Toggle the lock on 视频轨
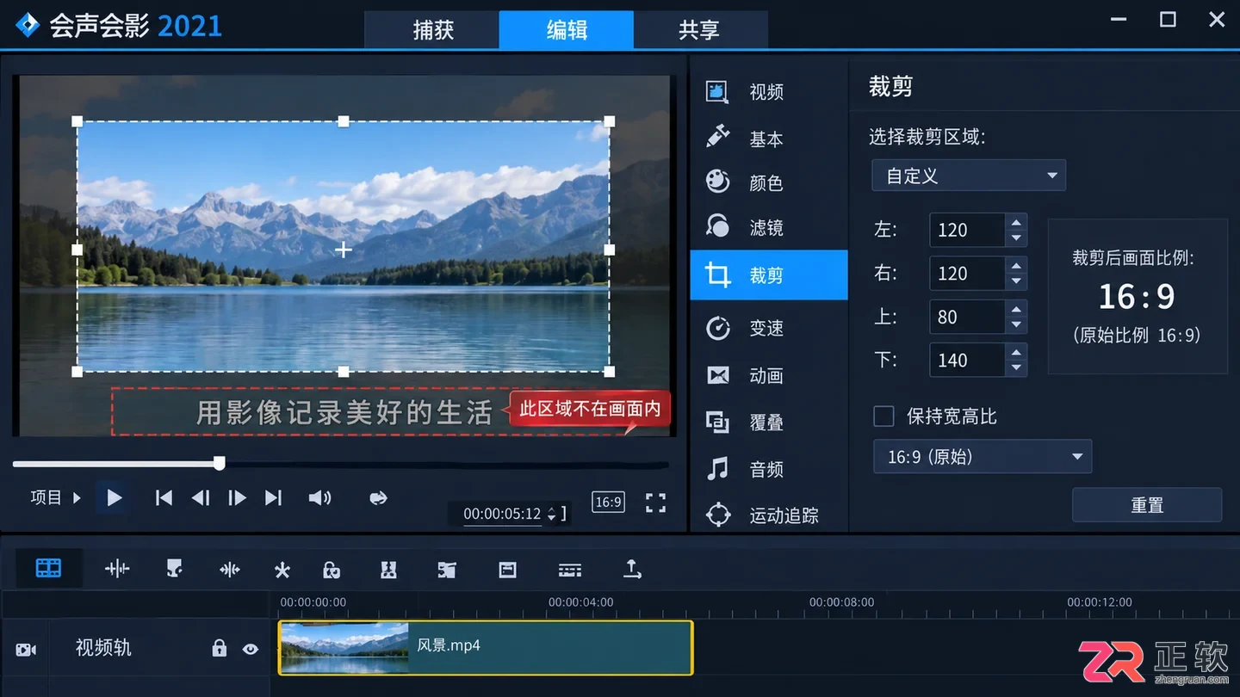Viewport: 1240px width, 697px height. (x=220, y=648)
